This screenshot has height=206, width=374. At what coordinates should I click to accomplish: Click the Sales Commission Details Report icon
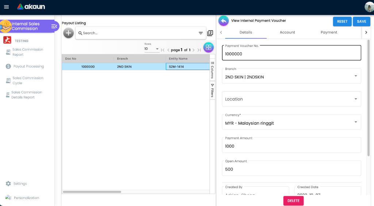(x=8, y=95)
